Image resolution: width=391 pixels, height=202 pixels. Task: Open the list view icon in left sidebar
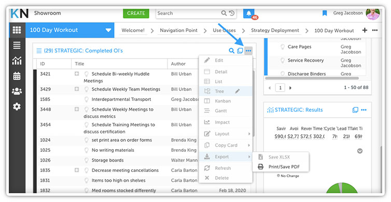[17, 46]
